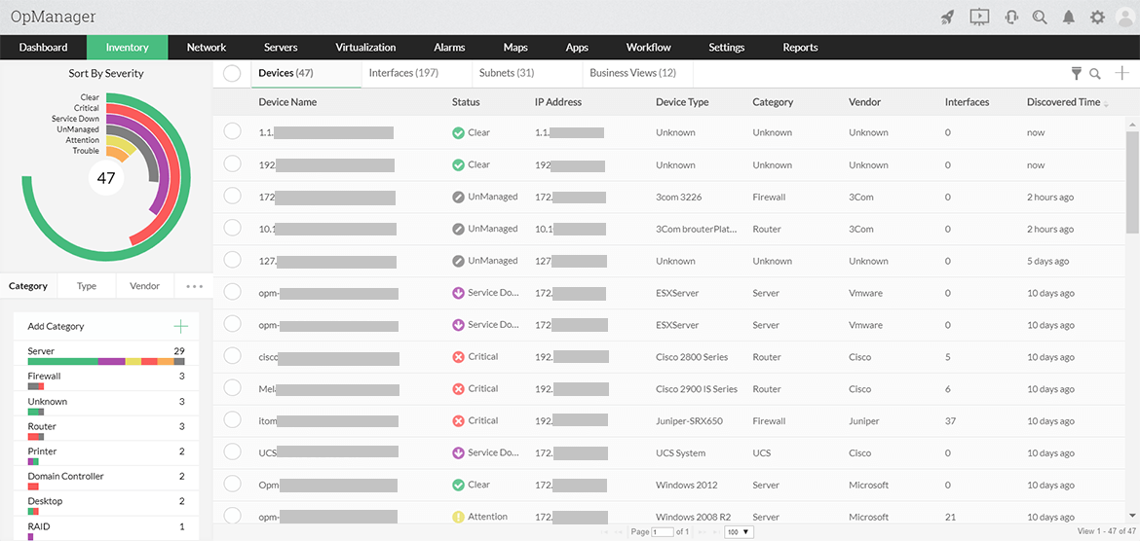Viewport: 1140px width, 541px height.
Task: Toggle the select-all devices checkbox
Action: (x=232, y=73)
